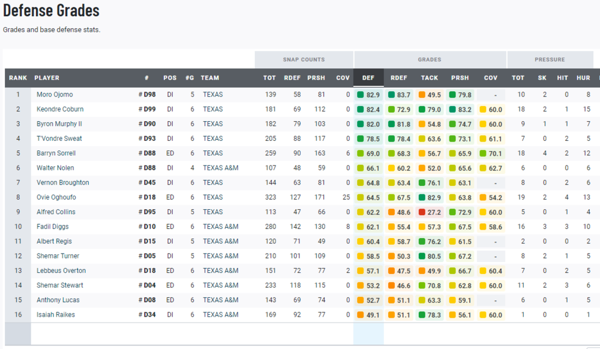600x349 pixels.
Task: Sort by the TEAM column header
Action: tap(210, 78)
